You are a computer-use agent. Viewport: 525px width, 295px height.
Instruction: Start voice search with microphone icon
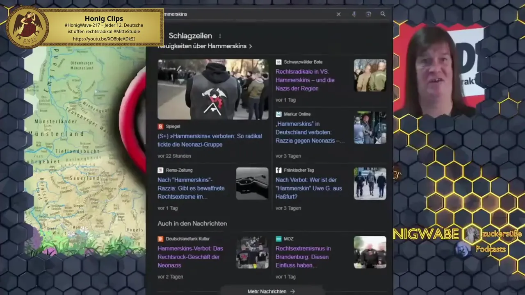tap(354, 14)
